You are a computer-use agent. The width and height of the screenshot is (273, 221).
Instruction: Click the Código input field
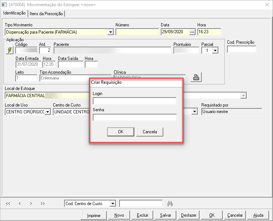coord(26,50)
